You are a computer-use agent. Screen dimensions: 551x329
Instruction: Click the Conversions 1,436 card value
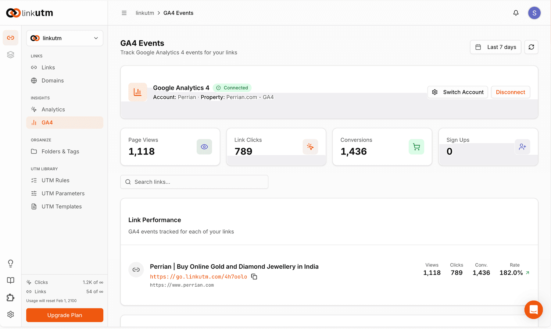point(354,151)
